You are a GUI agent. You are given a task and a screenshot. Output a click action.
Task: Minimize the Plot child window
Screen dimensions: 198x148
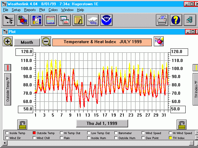(188, 32)
